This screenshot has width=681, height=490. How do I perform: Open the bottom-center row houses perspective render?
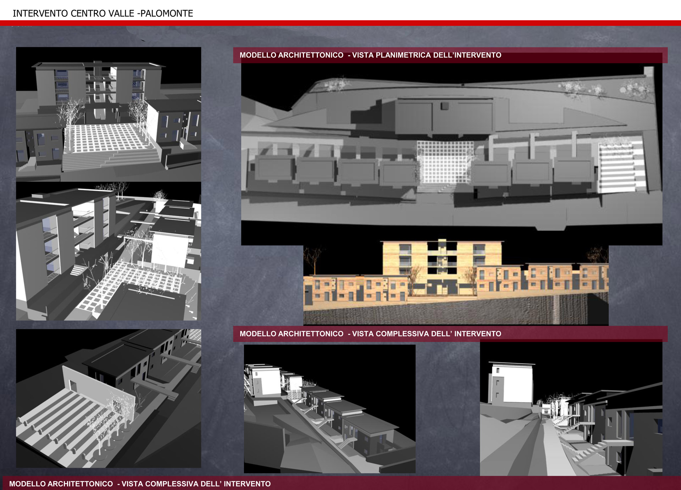(330, 409)
